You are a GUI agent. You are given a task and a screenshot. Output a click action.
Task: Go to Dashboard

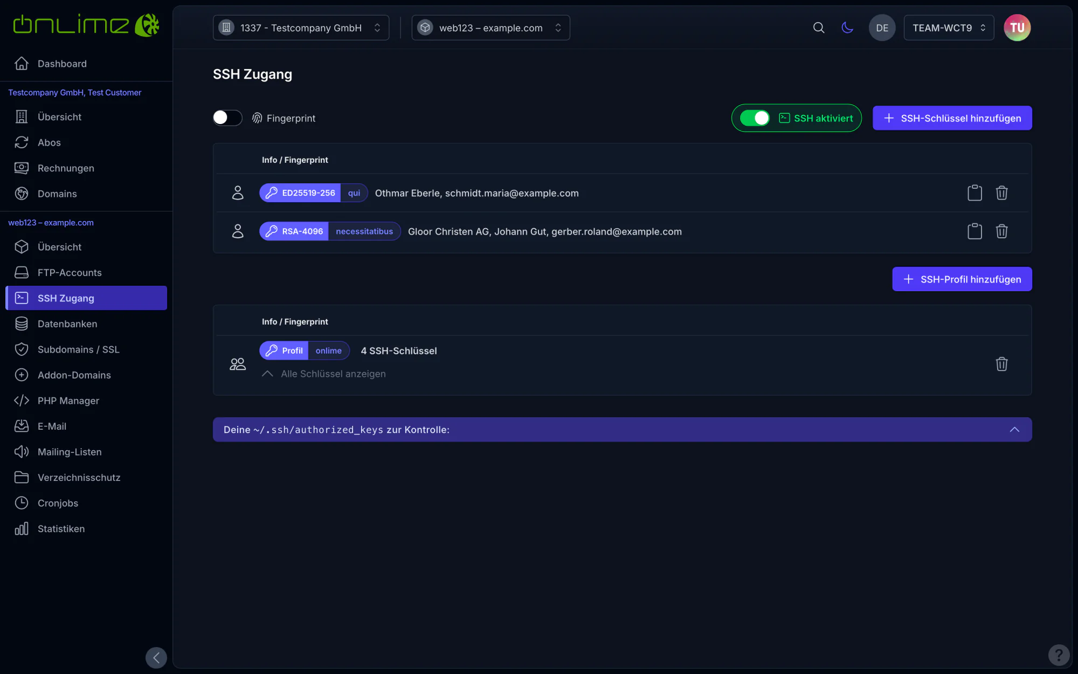pos(86,64)
